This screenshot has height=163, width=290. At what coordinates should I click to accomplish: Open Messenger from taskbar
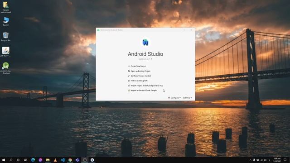(x=40, y=160)
